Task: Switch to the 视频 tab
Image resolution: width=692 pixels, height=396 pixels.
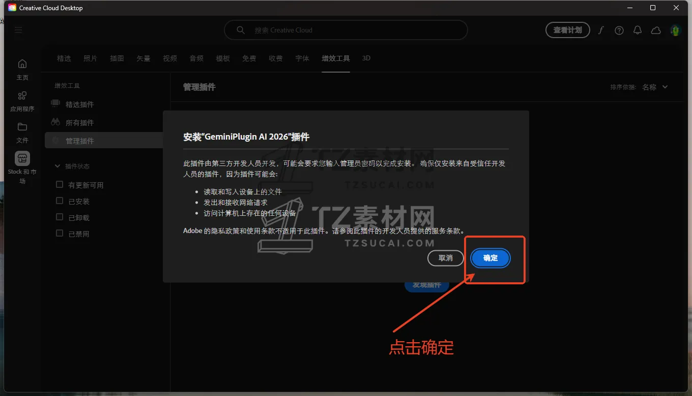Action: pos(170,58)
